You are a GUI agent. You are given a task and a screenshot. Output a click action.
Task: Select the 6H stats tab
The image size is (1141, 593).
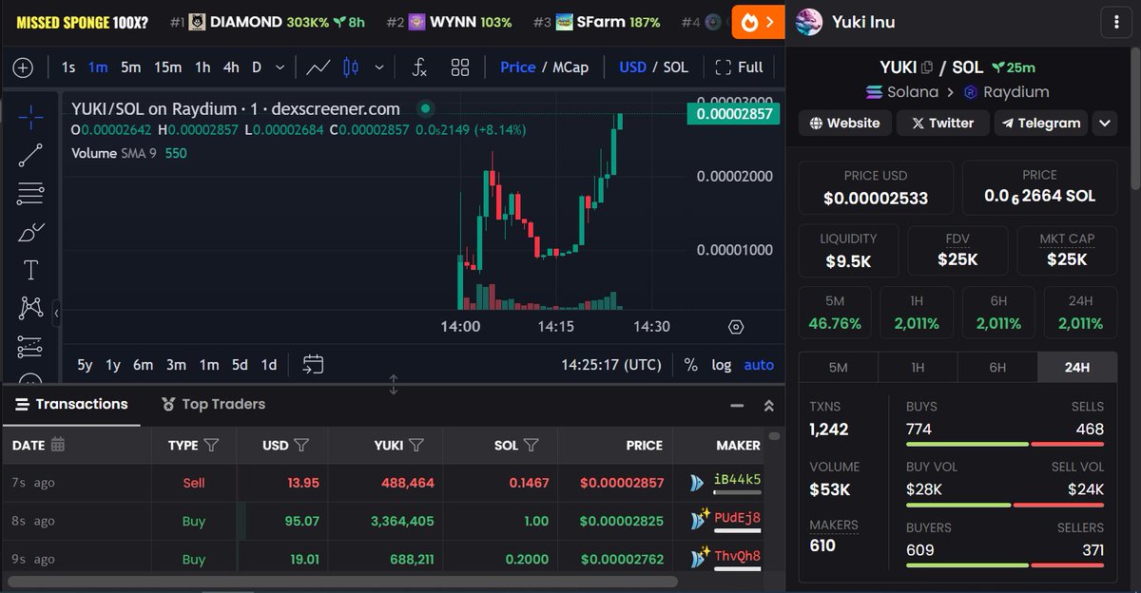[x=997, y=367]
